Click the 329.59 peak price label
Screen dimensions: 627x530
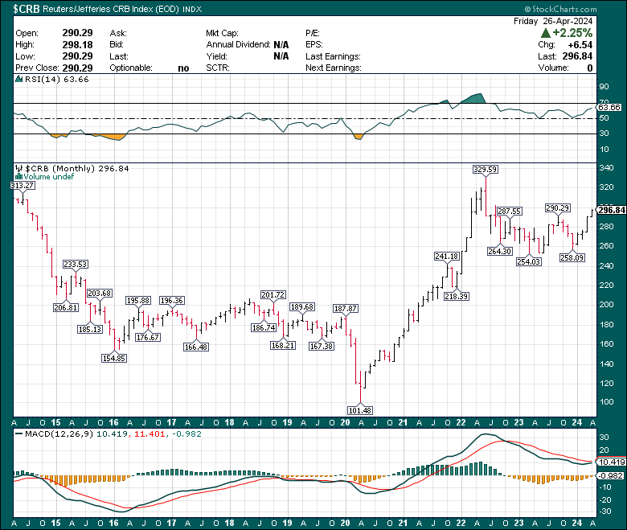pos(485,169)
